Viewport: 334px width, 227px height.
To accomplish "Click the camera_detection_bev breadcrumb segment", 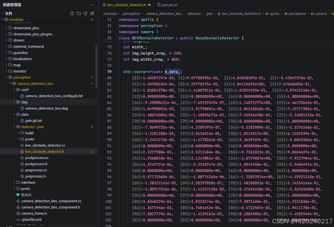I will (163, 13).
